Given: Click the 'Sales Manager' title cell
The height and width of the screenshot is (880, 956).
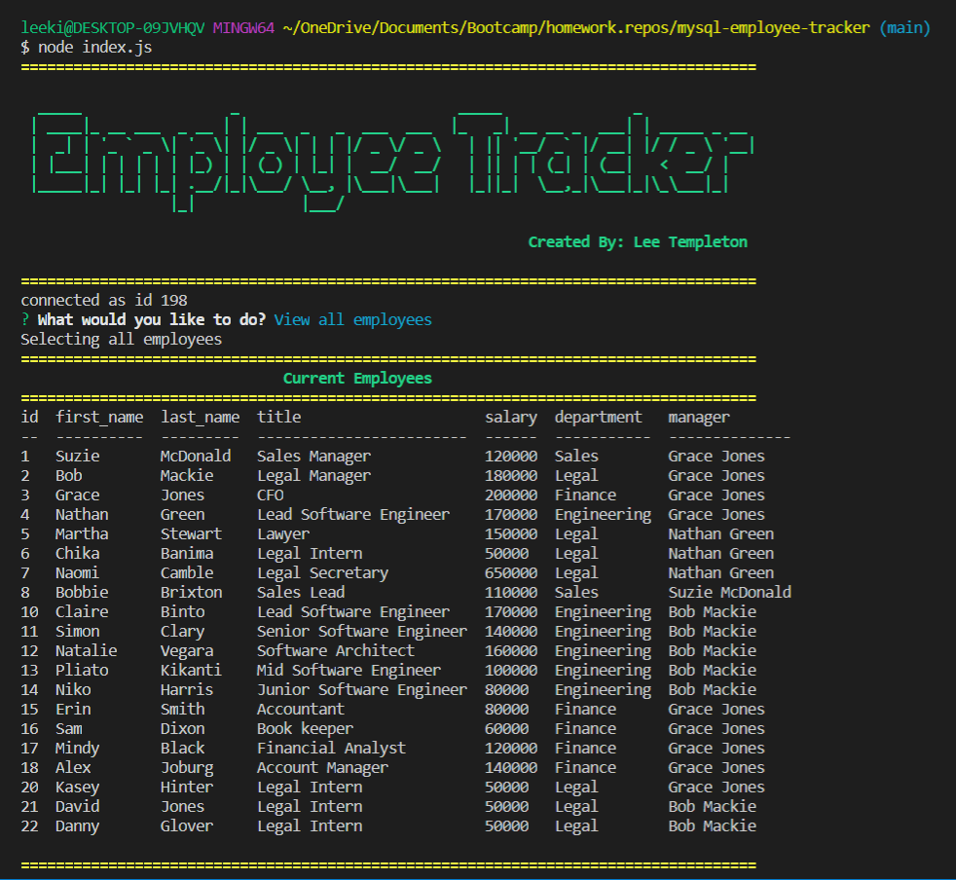Looking at the screenshot, I should (313, 457).
